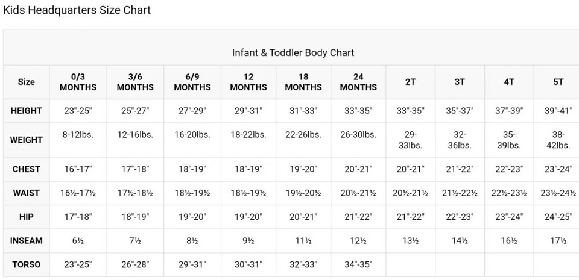This screenshot has height=280, width=579.
Task: Click the 6/9 MONTHS column header
Action: (192, 82)
